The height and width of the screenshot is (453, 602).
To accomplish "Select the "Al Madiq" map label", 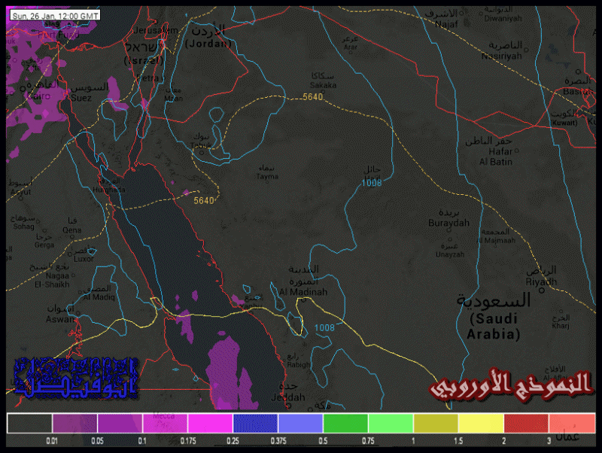I will pos(99,297).
